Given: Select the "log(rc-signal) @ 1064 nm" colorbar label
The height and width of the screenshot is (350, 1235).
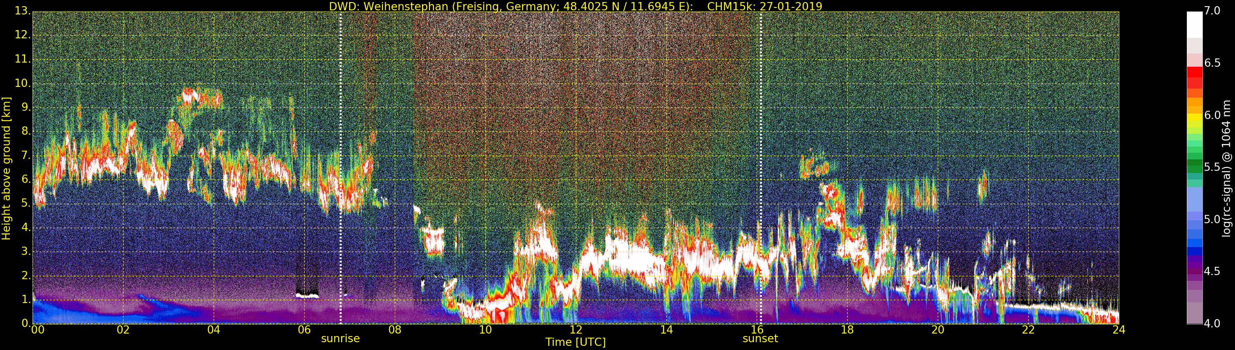Looking at the screenshot, I should [1226, 168].
